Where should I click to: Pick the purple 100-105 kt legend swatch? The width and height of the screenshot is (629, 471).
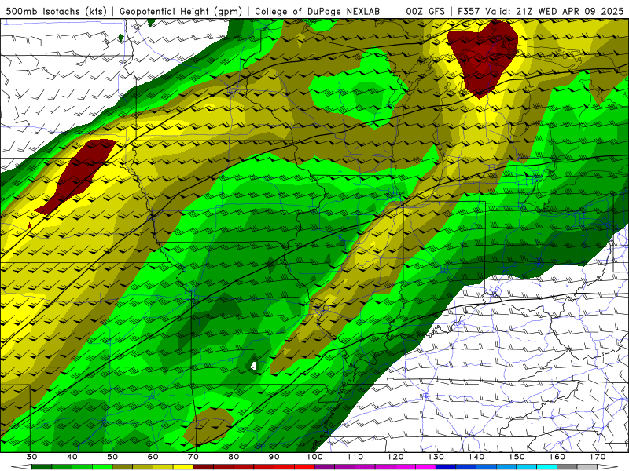(x=325, y=467)
